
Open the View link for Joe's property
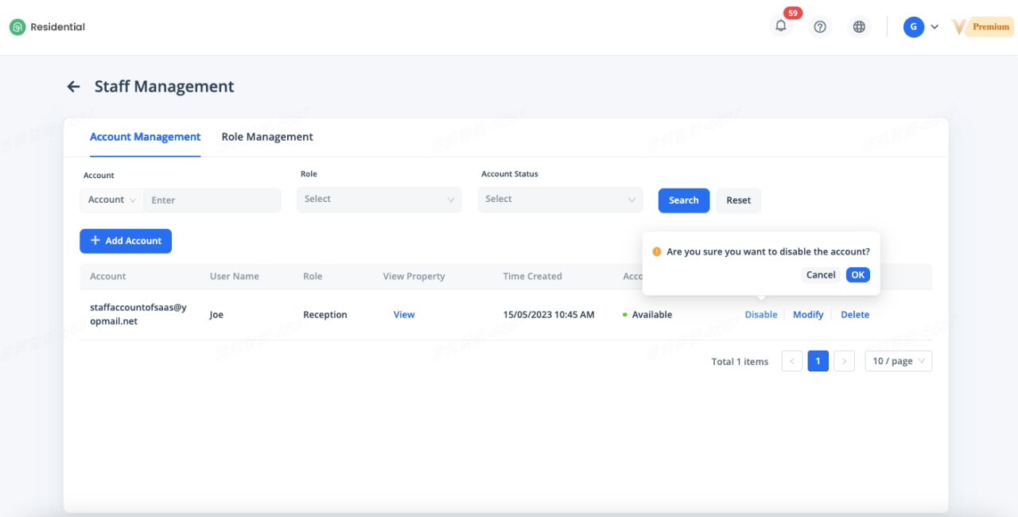pyautogui.click(x=404, y=315)
